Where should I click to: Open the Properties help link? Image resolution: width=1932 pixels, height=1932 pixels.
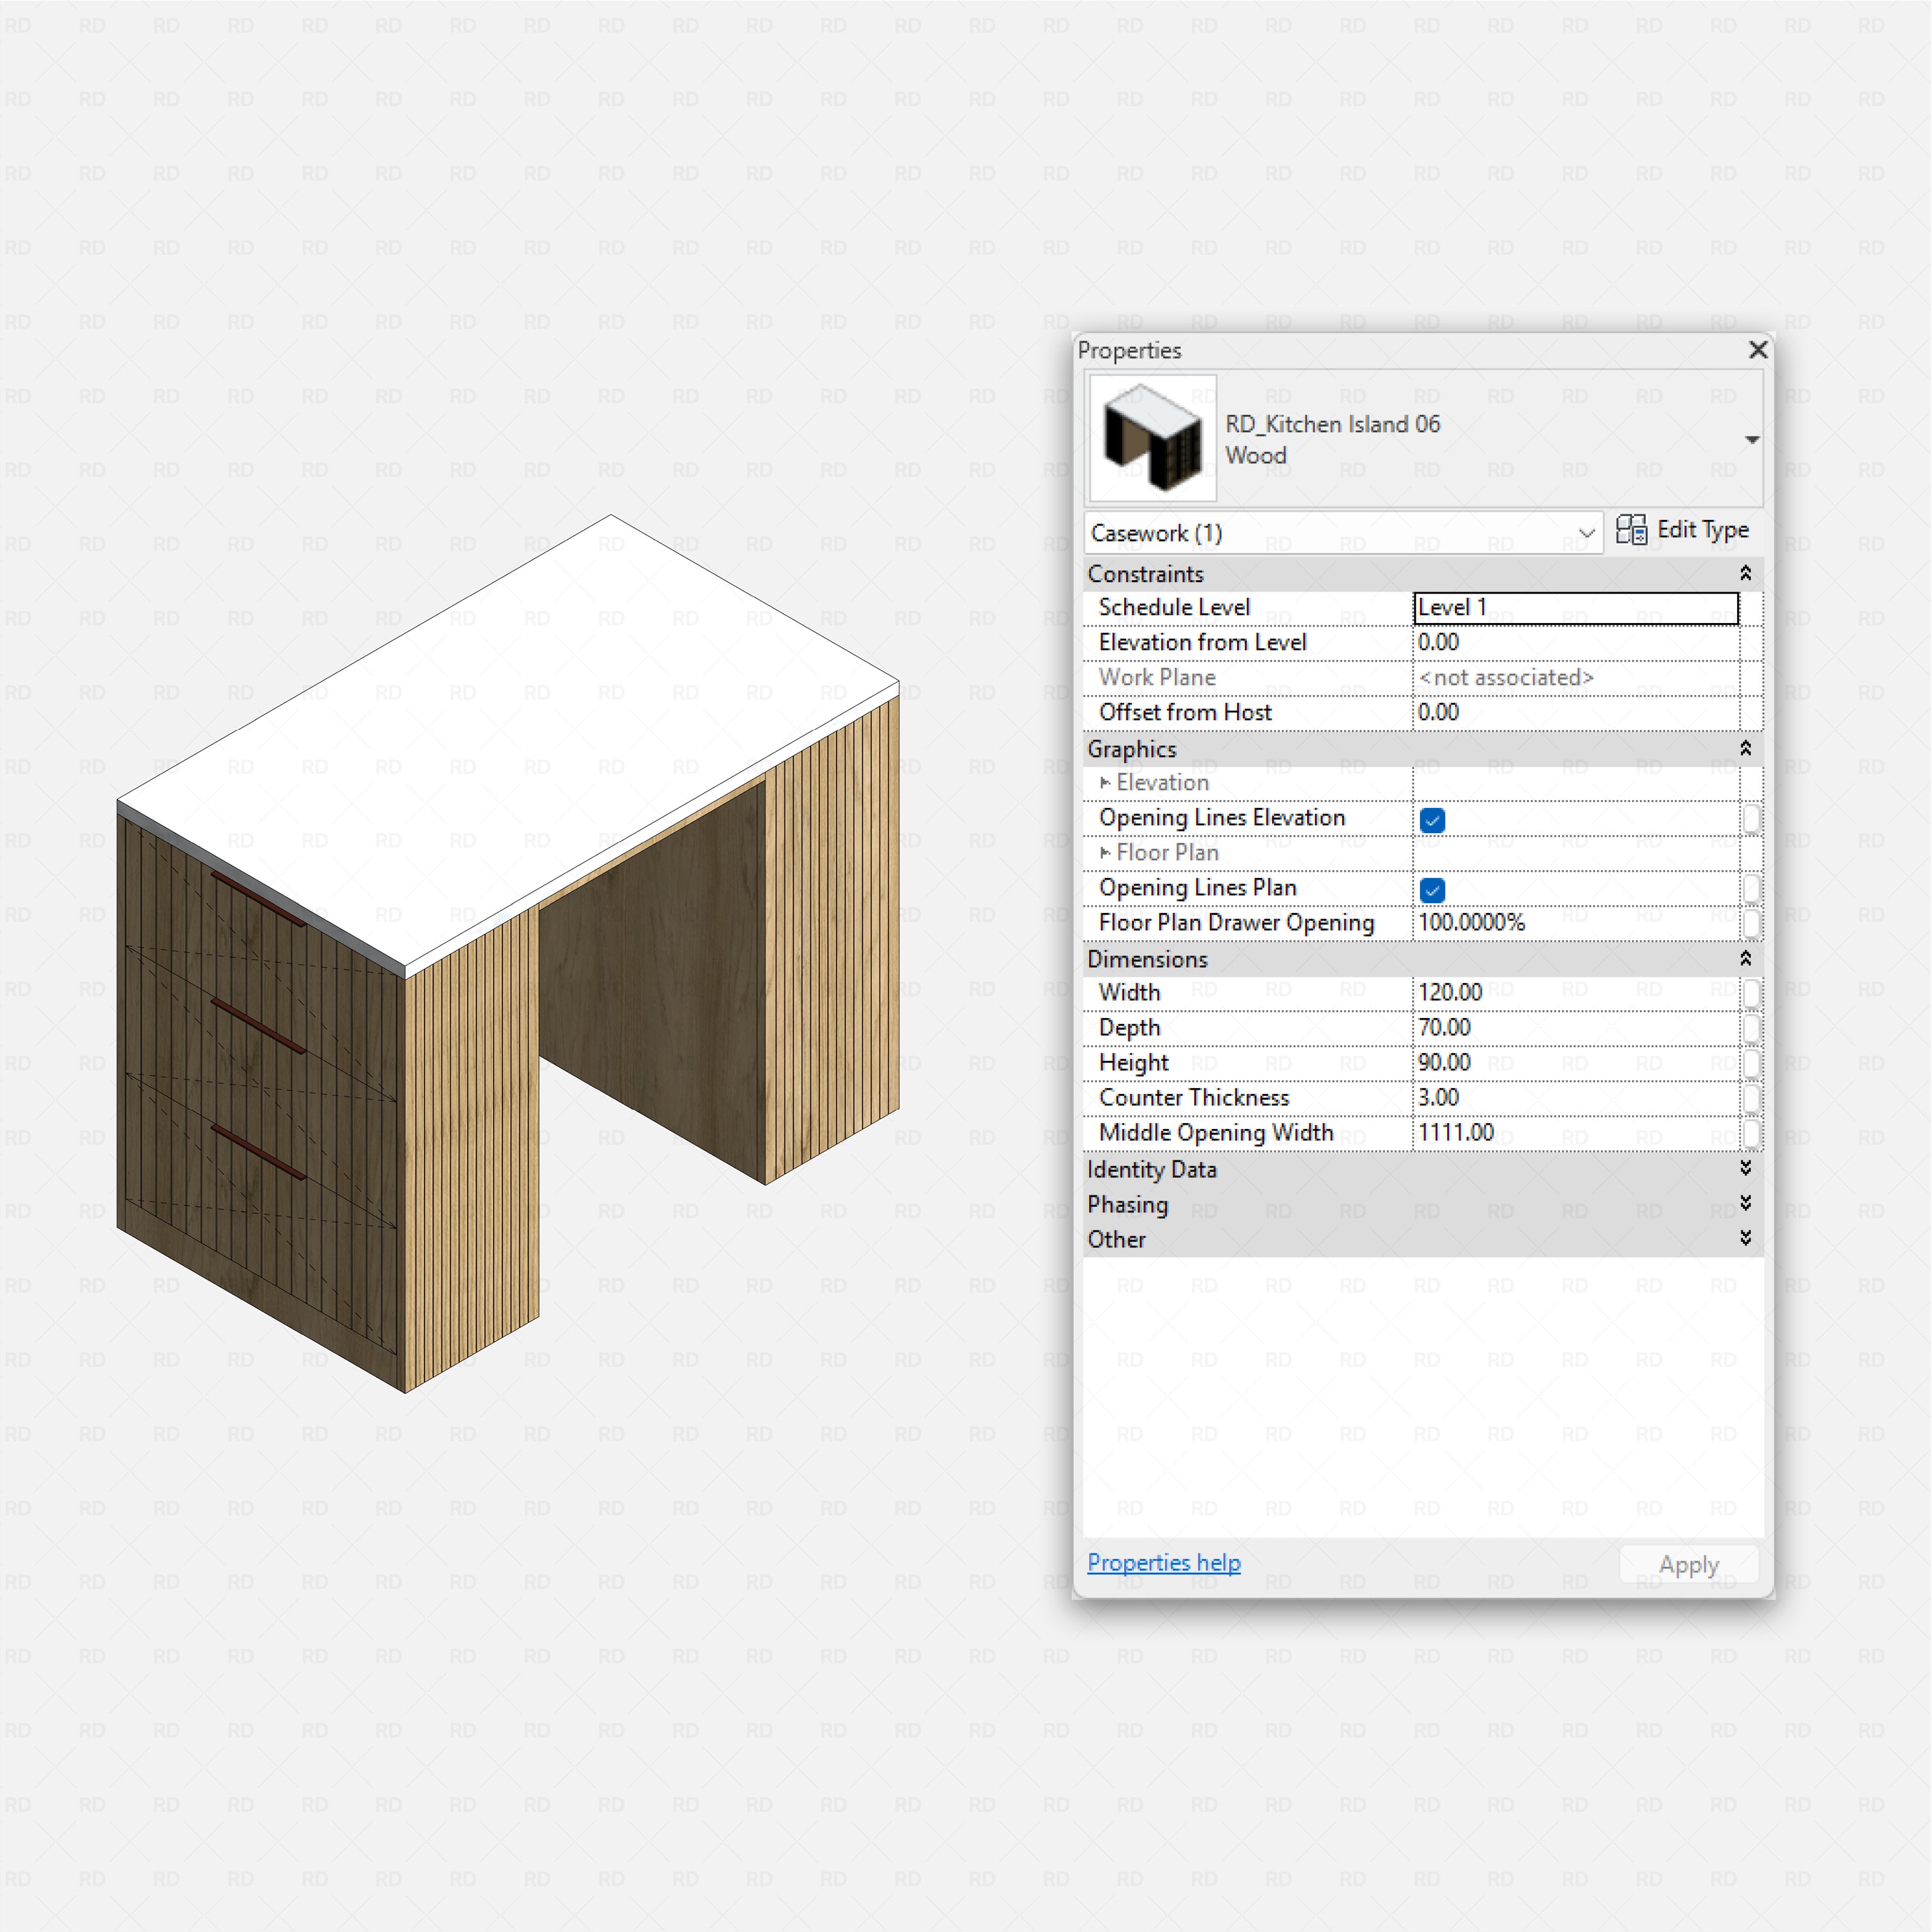[1163, 1562]
